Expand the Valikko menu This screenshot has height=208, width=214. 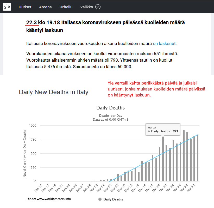[87, 7]
